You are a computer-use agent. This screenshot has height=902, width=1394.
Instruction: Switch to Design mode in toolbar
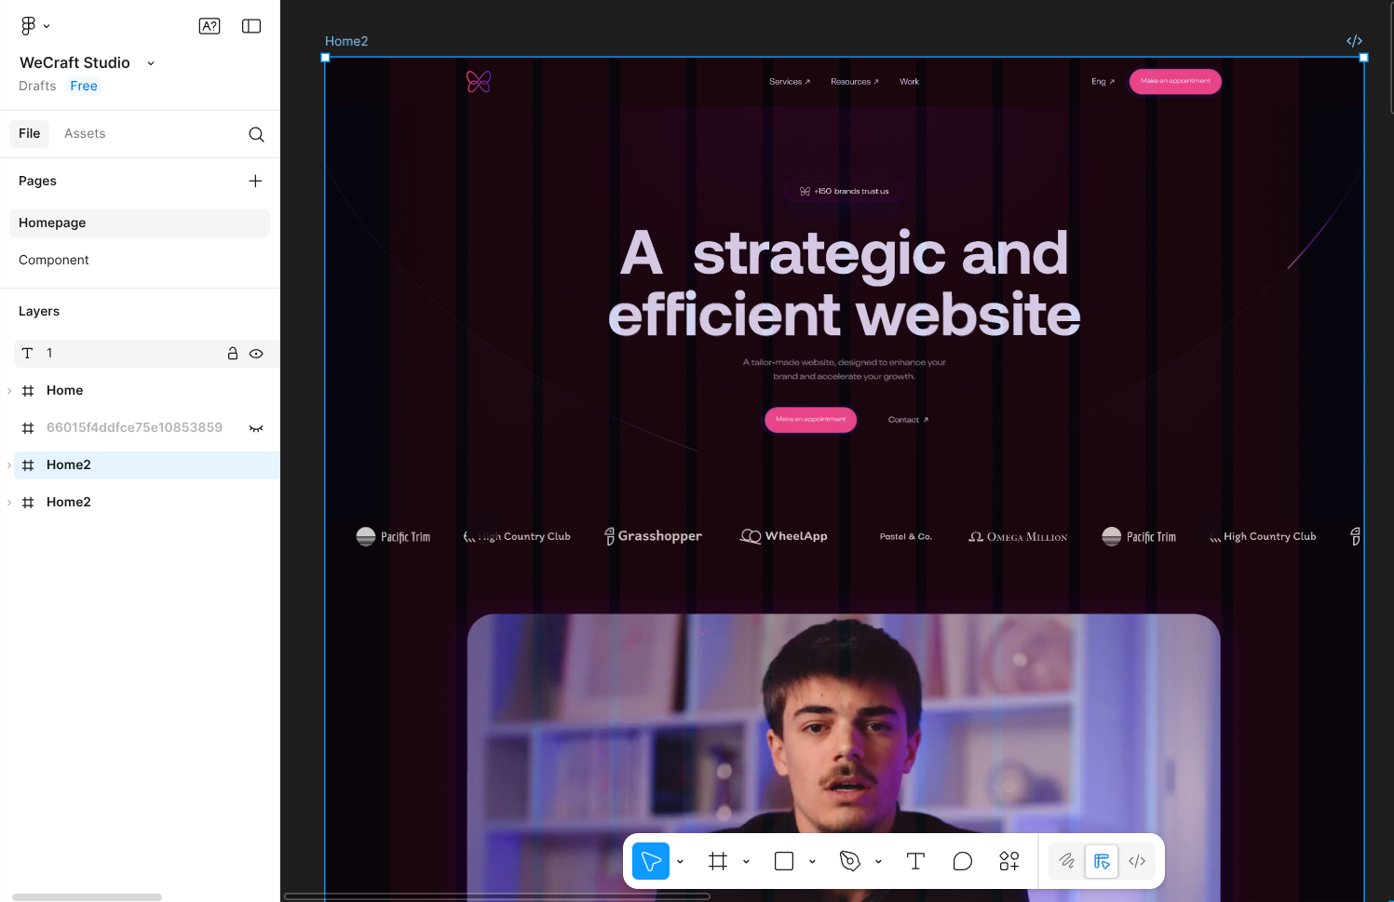pyautogui.click(x=1102, y=861)
